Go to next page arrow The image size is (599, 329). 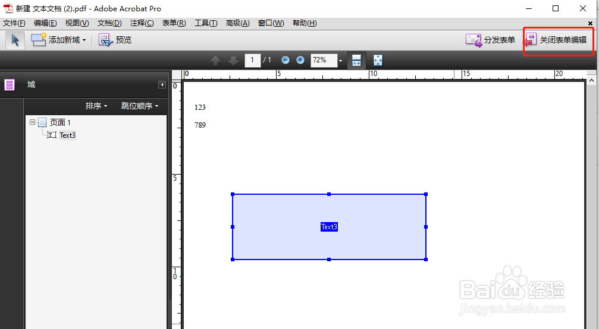coord(233,60)
